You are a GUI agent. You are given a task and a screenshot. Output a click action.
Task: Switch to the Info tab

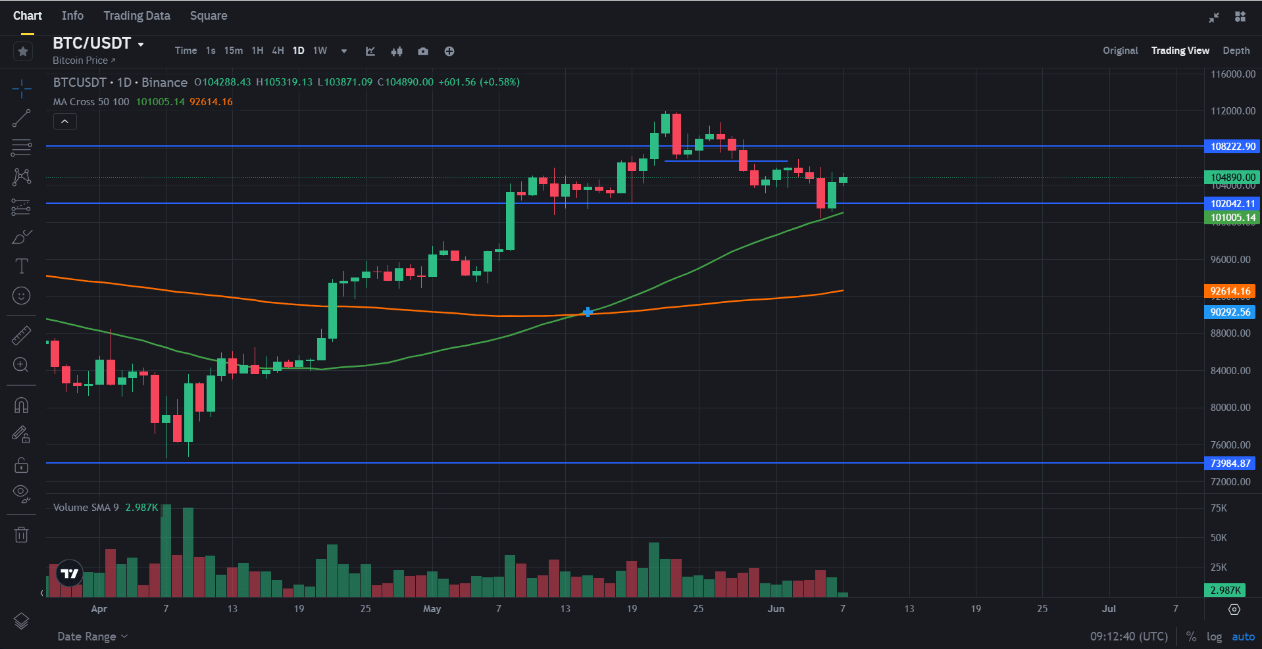[x=72, y=16]
